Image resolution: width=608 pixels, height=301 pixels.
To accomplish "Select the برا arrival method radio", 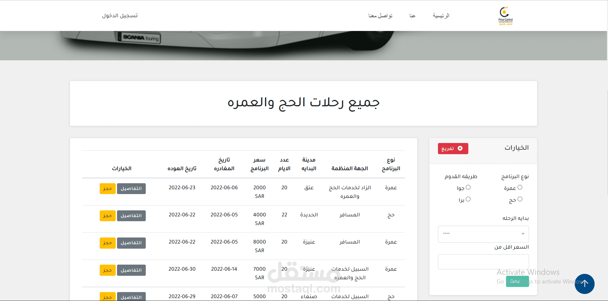I will (x=468, y=199).
